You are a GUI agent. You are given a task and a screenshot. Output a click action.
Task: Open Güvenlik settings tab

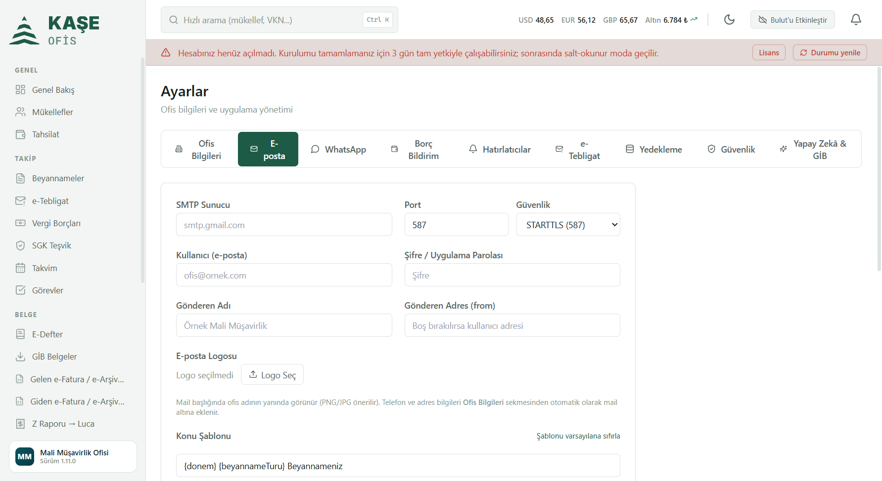pos(731,149)
